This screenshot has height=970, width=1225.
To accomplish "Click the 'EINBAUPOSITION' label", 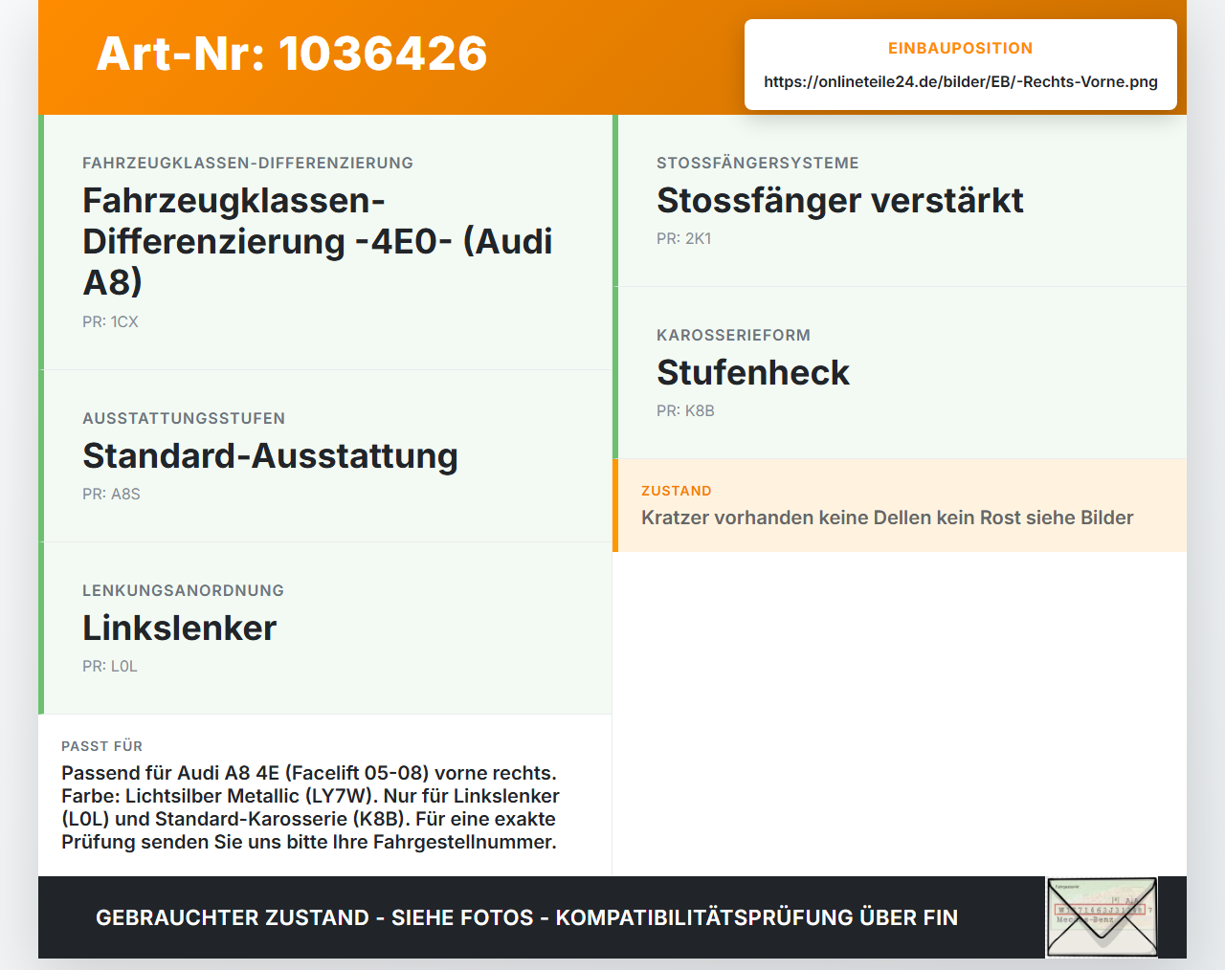I will pos(960,48).
